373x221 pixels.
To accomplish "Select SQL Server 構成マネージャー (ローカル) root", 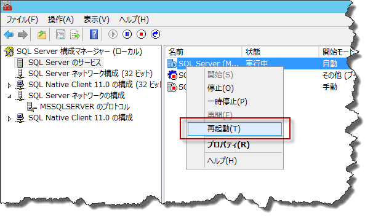I will point(79,52).
